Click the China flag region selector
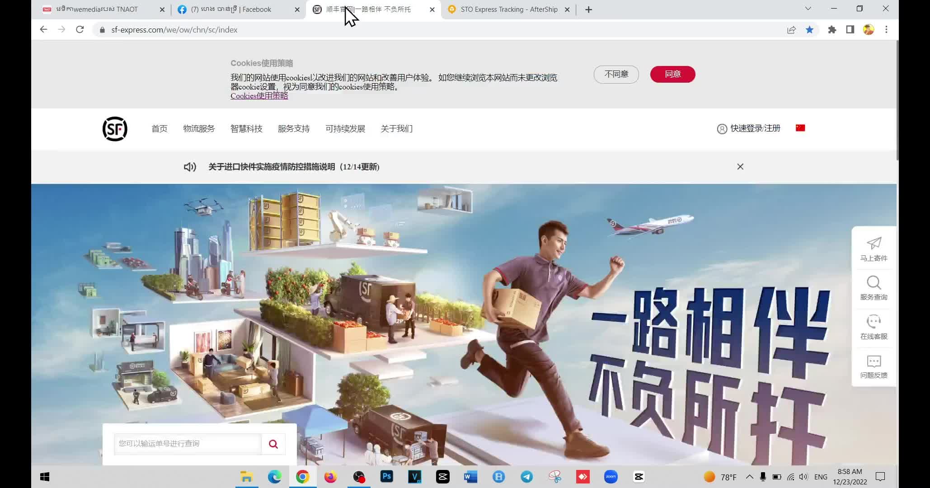 pyautogui.click(x=800, y=128)
